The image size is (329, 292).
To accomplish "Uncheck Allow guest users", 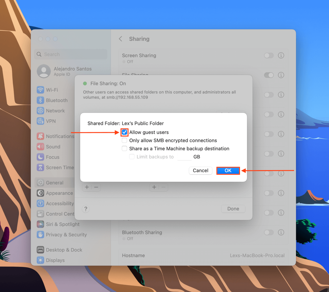I will [124, 132].
